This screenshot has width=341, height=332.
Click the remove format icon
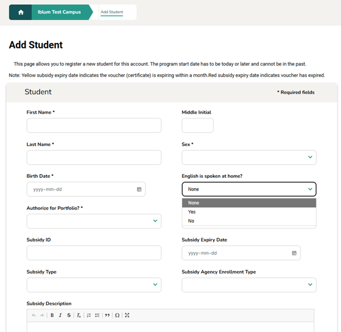pos(78,315)
